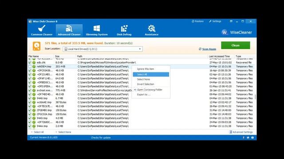The image size is (284, 159).
Task: Click the green status icon for wct6AAE.tmp
Action: pos(34,102)
